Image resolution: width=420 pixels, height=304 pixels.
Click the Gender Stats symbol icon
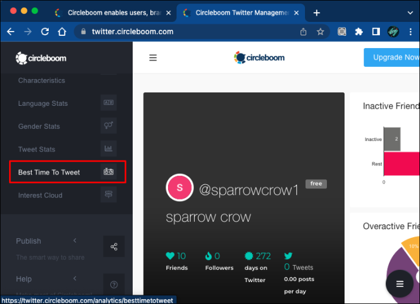coord(108,125)
